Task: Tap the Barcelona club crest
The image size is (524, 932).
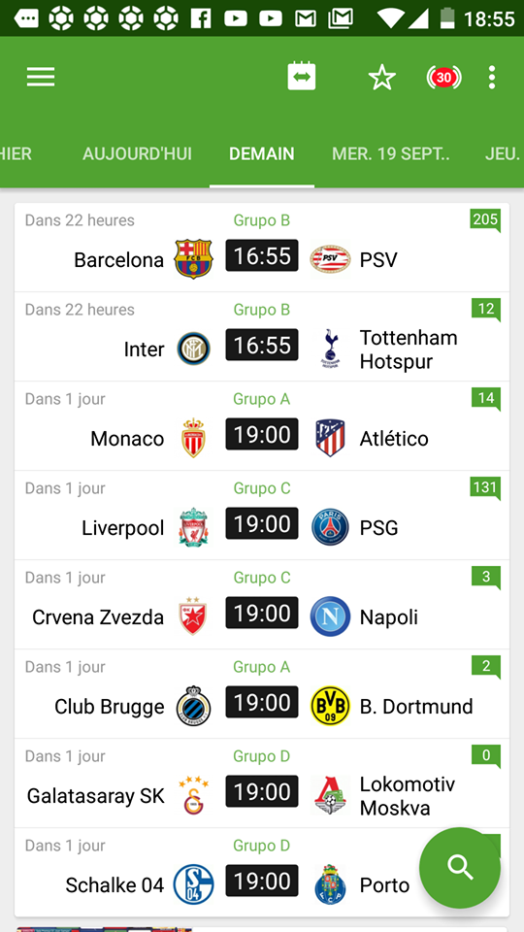Action: 193,260
